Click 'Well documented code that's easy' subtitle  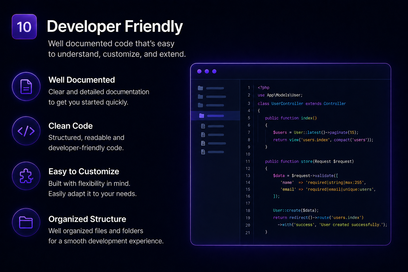pyautogui.click(x=111, y=44)
